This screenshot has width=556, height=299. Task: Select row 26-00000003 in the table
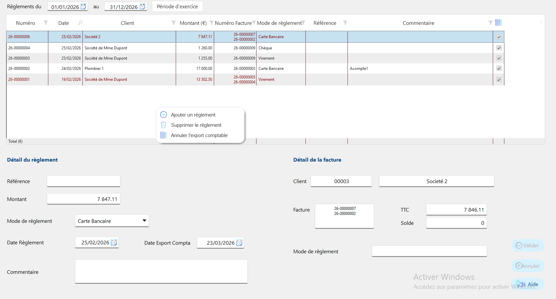[255, 58]
